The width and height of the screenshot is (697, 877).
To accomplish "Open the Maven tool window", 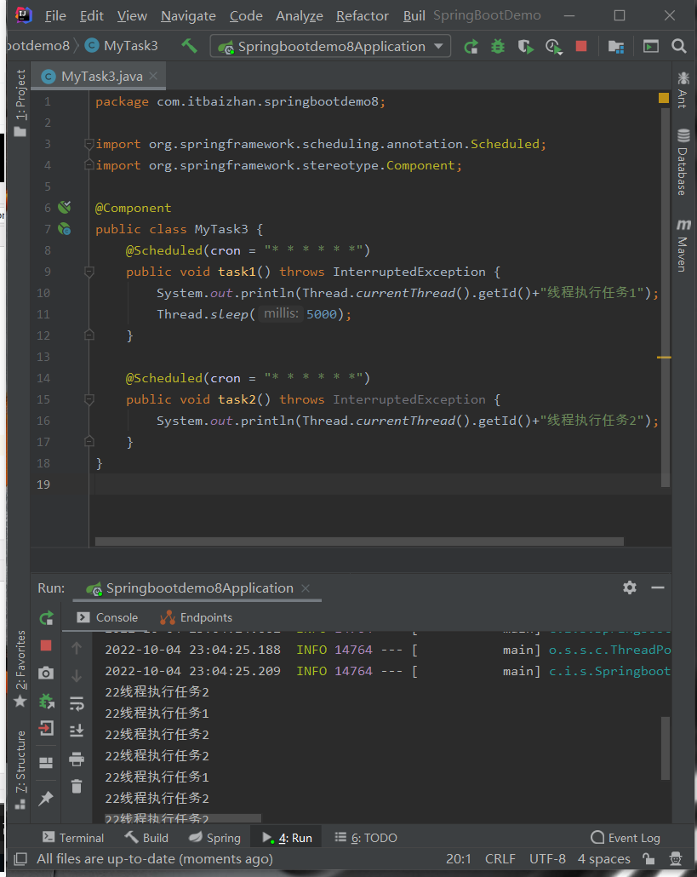I will [x=683, y=245].
